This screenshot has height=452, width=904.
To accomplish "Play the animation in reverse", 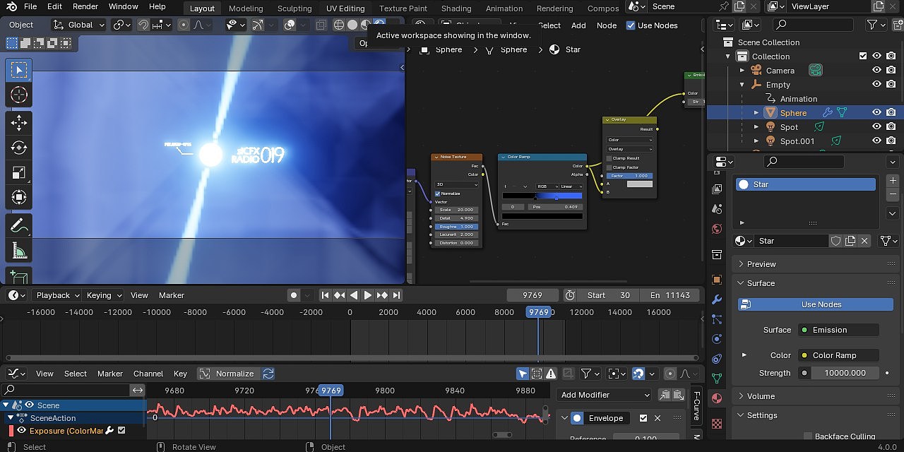I will tap(354, 295).
